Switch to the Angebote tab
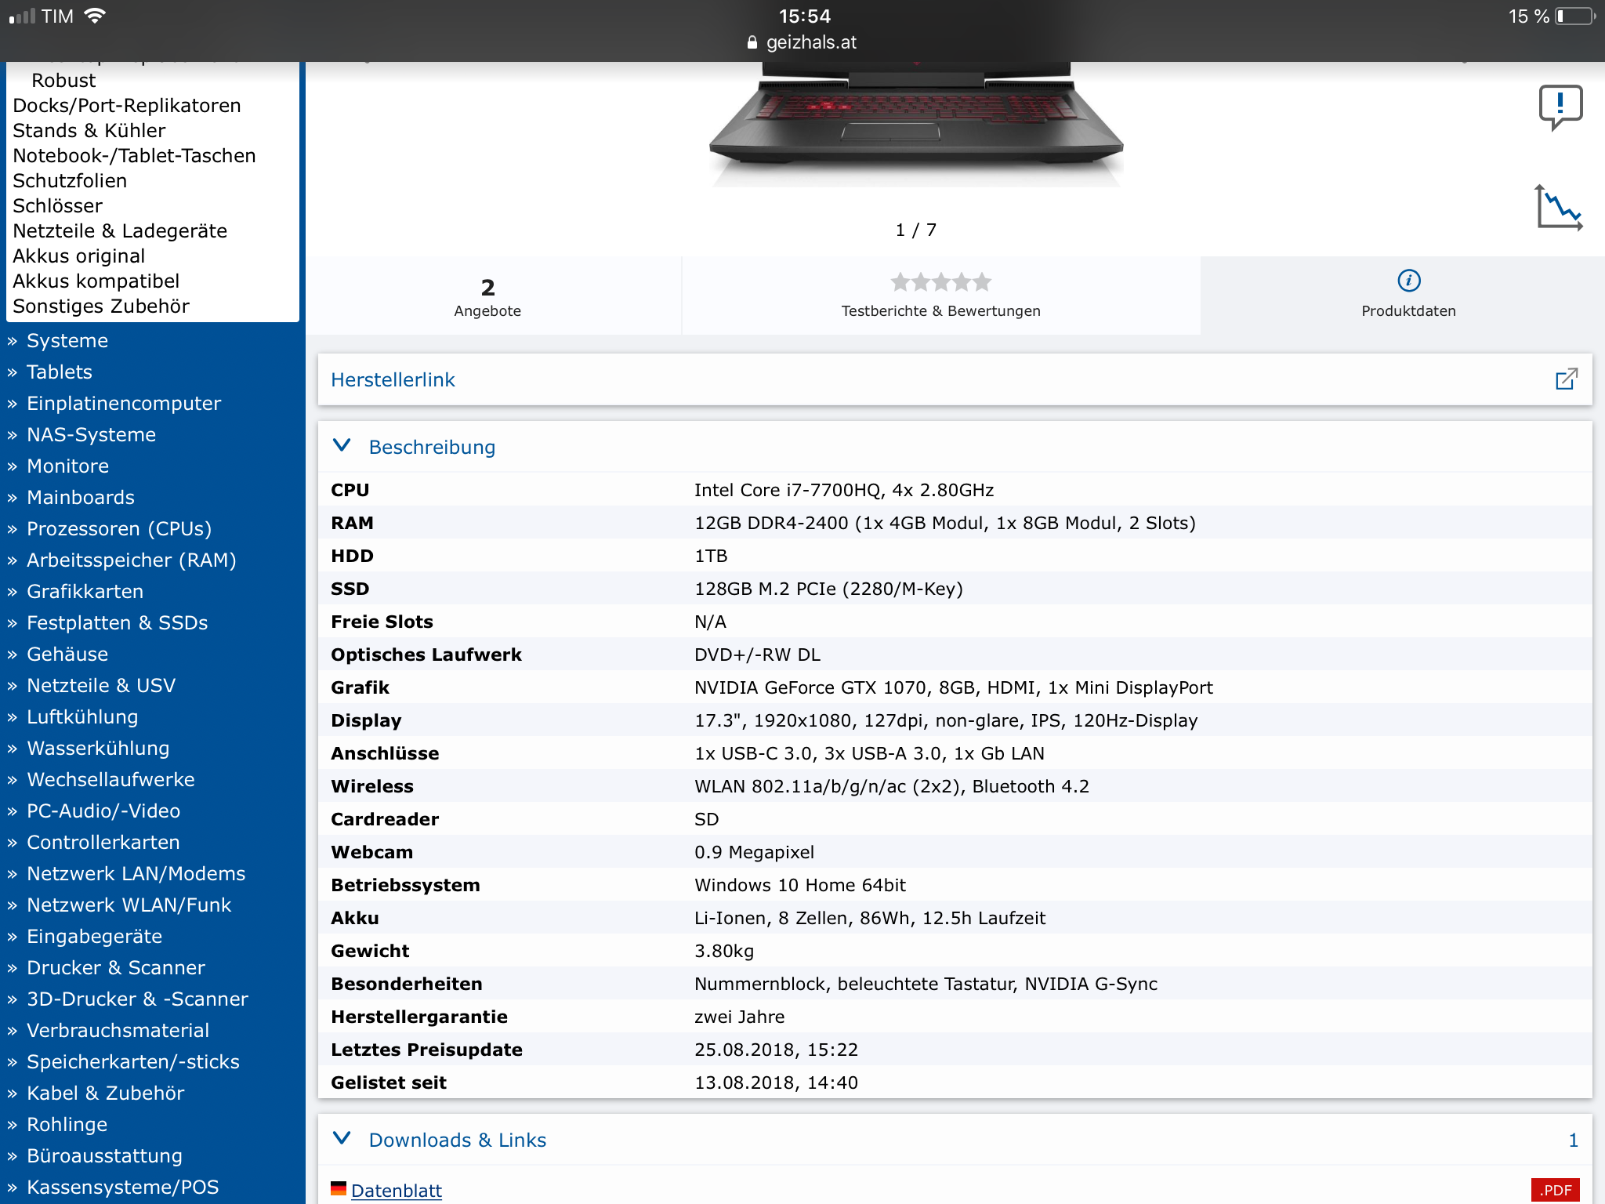This screenshot has width=1605, height=1204. click(487, 296)
